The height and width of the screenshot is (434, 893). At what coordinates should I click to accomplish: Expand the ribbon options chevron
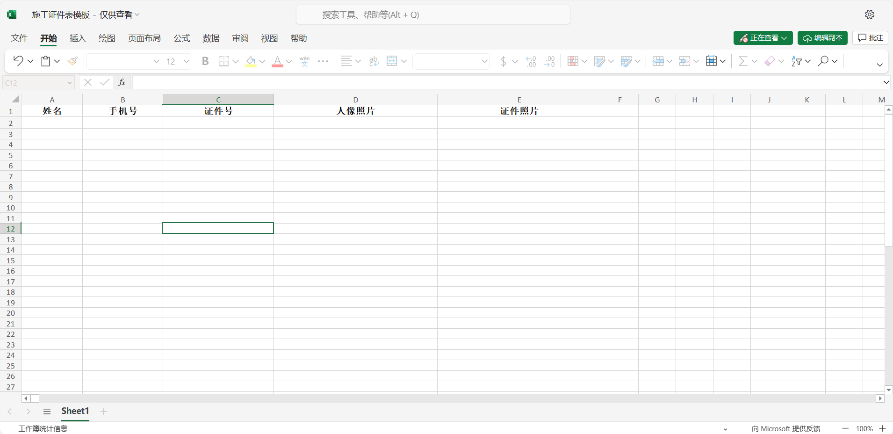(879, 65)
